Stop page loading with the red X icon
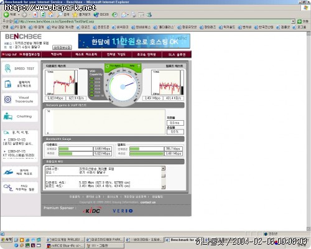The height and width of the screenshot is (249, 311). [35, 15]
